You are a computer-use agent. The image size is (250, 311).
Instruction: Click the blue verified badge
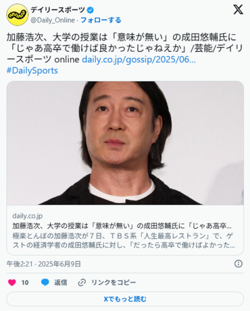(x=90, y=10)
